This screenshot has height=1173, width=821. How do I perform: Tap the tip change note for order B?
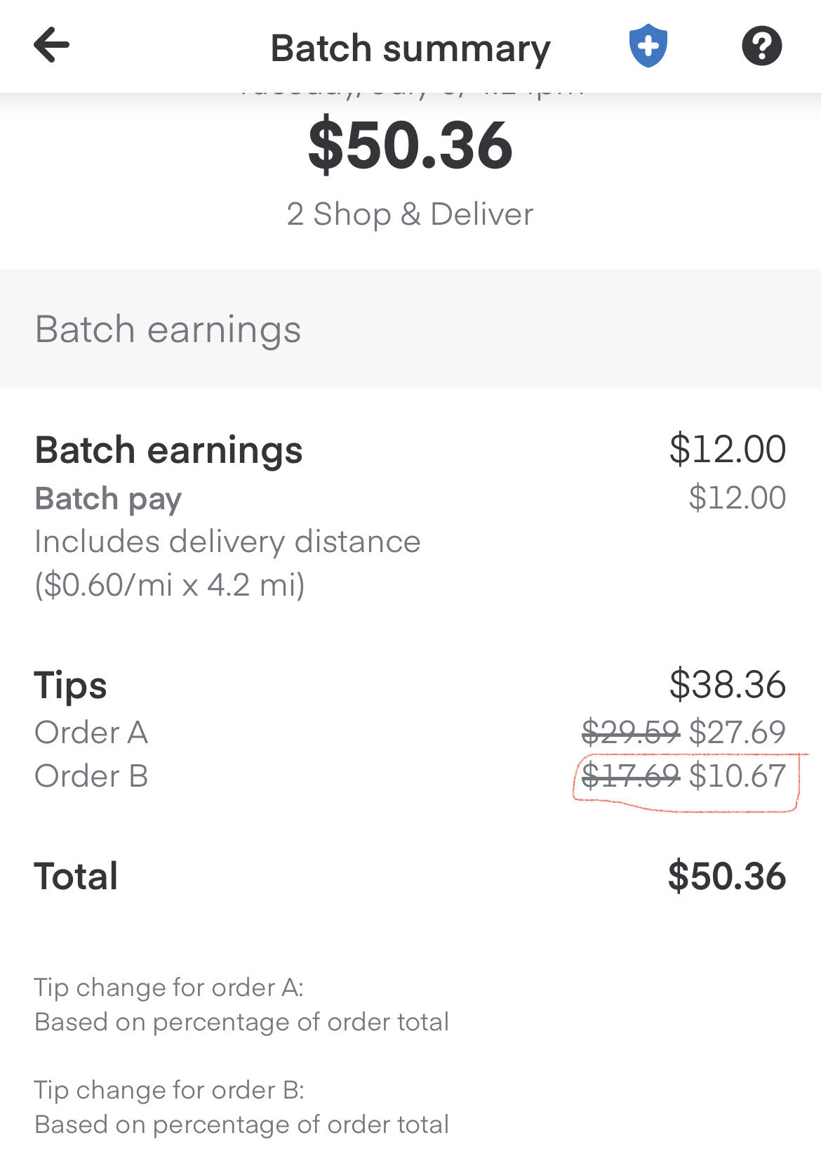(241, 1107)
